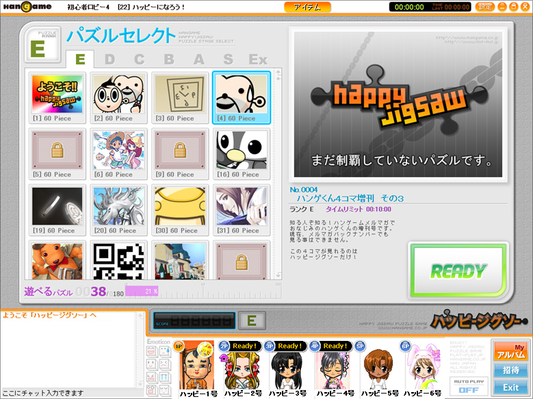This screenshot has width=533, height=399.
Task: Click the PUZZLE RANK E badge
Action: (43, 45)
